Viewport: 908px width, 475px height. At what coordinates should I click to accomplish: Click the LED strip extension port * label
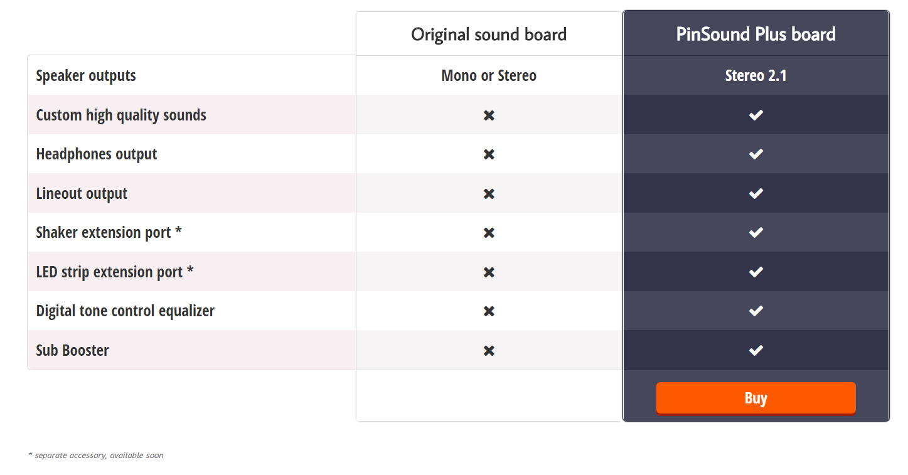point(115,272)
